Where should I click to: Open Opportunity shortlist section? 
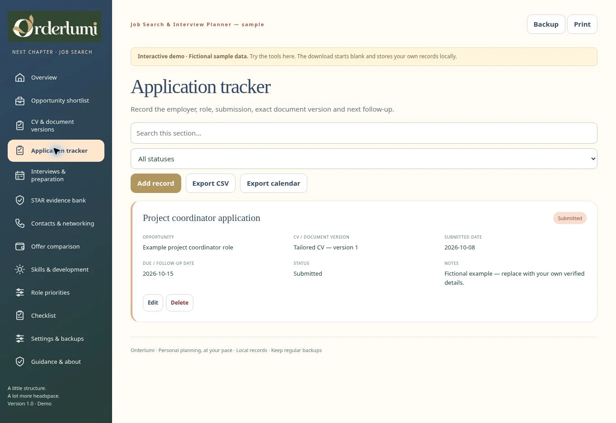56,101
